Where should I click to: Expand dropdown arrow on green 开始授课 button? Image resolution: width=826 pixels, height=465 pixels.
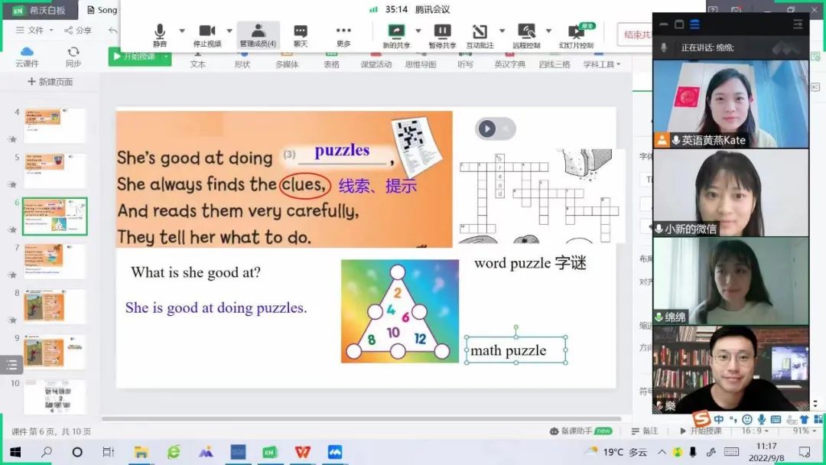(x=167, y=57)
